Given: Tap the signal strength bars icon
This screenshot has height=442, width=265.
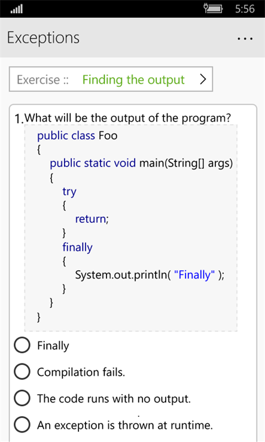Looking at the screenshot, I should point(17,10).
